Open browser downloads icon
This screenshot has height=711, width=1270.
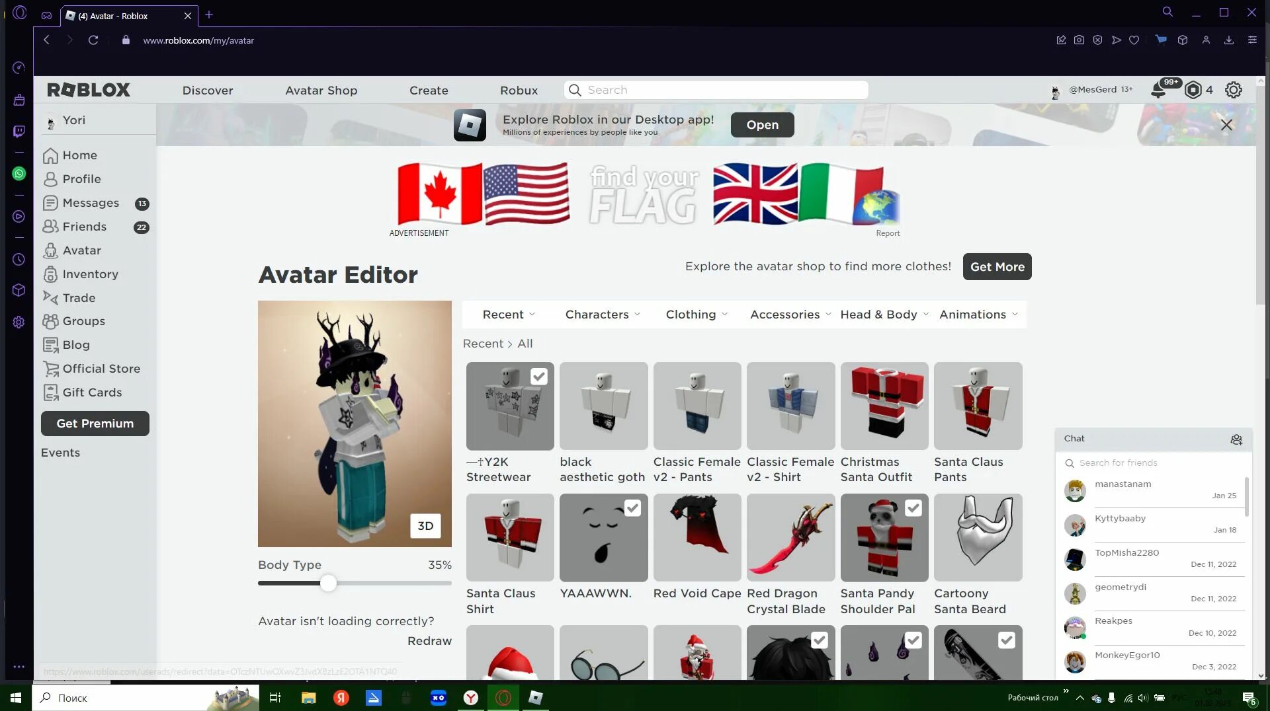click(1228, 40)
